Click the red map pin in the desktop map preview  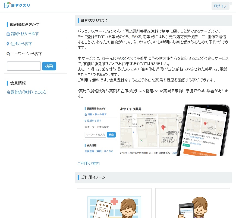click(x=163, y=128)
